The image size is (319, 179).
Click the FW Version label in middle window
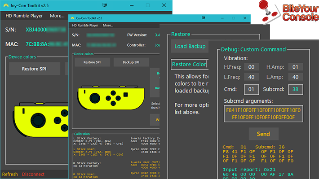pos(137,35)
